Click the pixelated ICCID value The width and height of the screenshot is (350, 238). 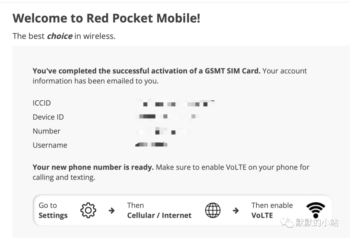[x=175, y=103]
